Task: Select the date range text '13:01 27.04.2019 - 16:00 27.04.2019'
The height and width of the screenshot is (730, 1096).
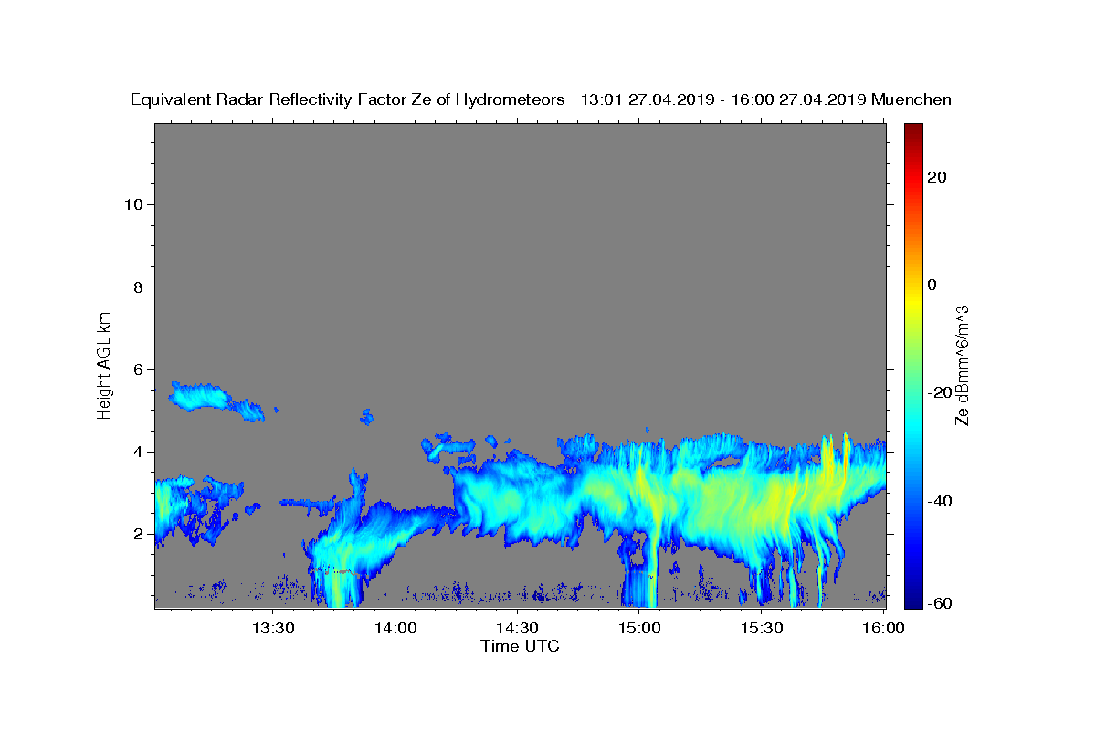Action: pos(723,99)
